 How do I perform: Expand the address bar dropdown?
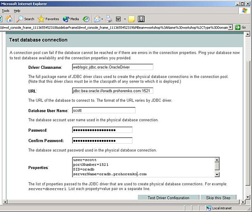(230, 28)
